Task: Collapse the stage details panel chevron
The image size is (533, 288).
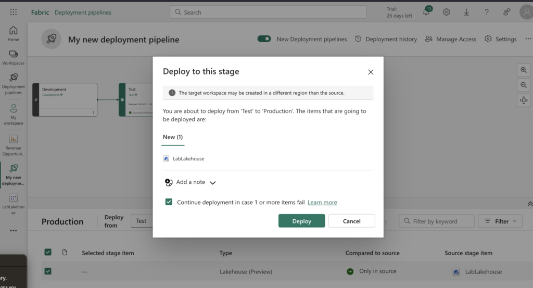Action: pyautogui.click(x=529, y=204)
